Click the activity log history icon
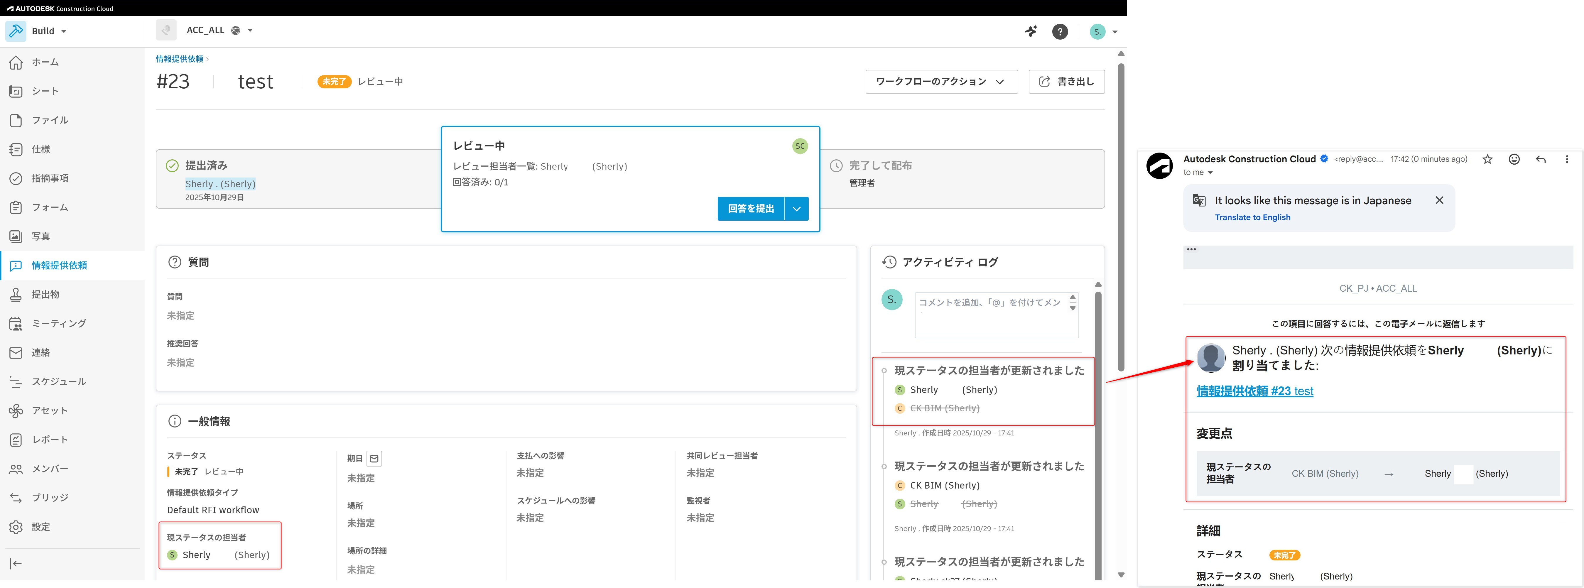 (889, 262)
